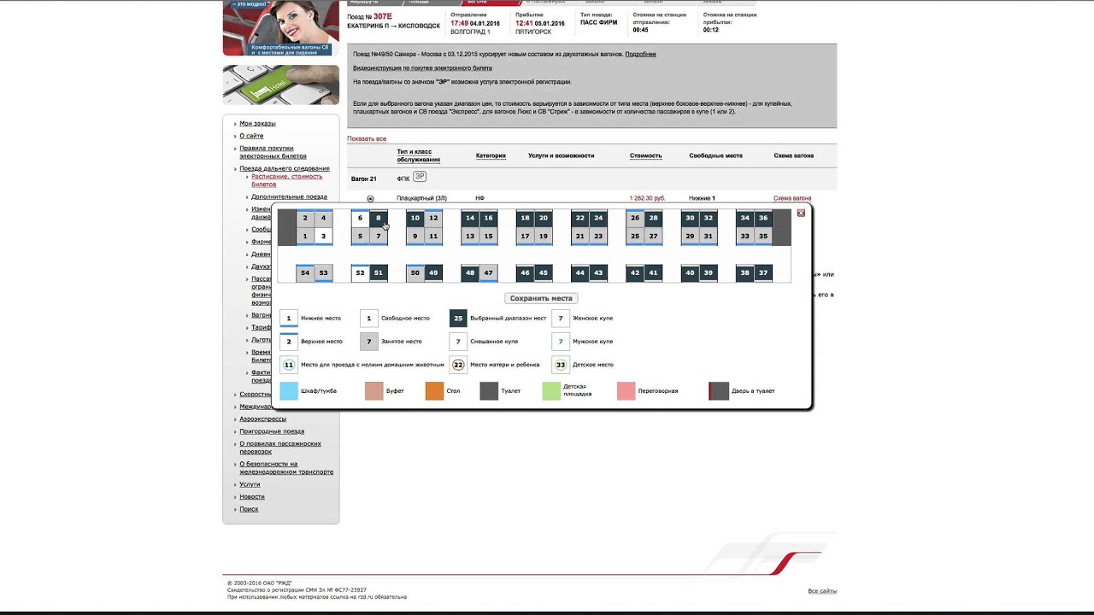Go to 'Правила покупки электронных билетов'
Screen dimensions: 1094x615
[x=273, y=152]
